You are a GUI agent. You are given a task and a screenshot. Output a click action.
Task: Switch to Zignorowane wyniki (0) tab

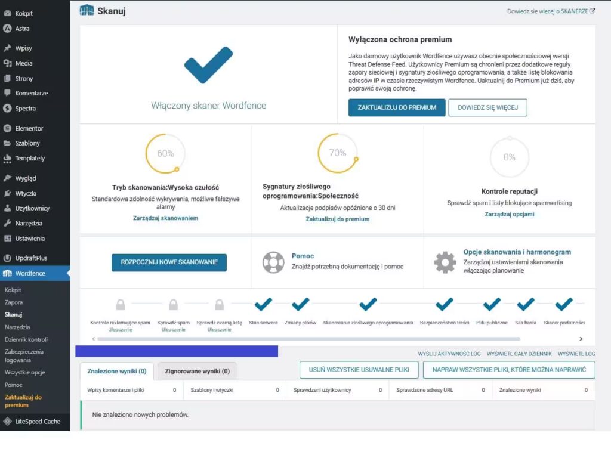tap(197, 372)
